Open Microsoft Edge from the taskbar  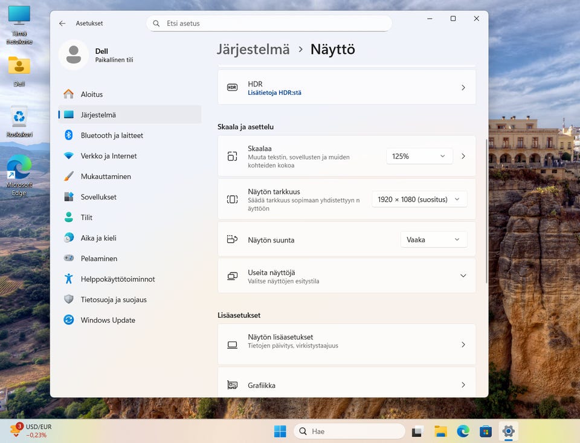[463, 431]
